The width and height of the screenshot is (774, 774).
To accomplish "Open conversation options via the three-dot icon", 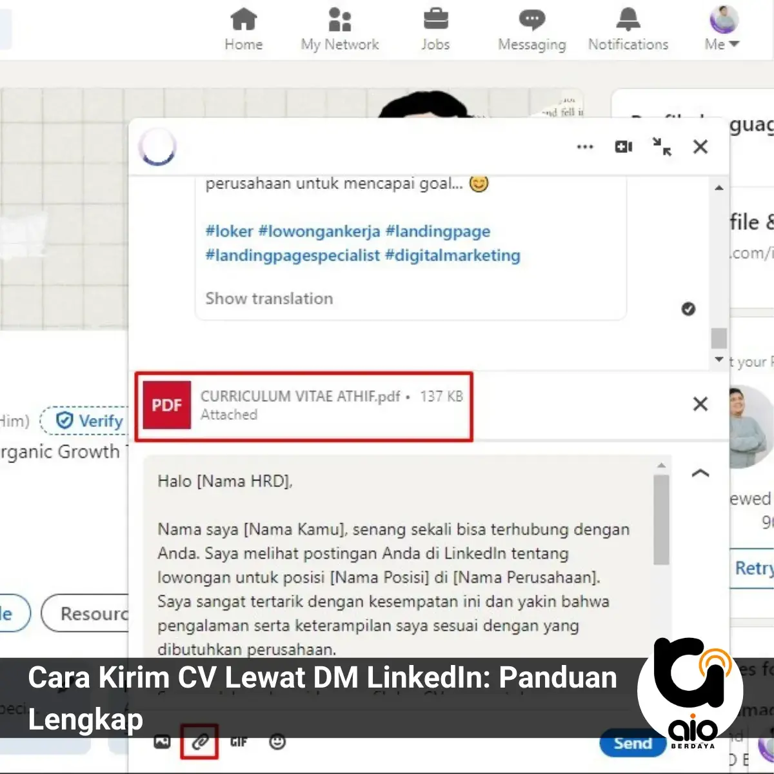I will coord(585,147).
